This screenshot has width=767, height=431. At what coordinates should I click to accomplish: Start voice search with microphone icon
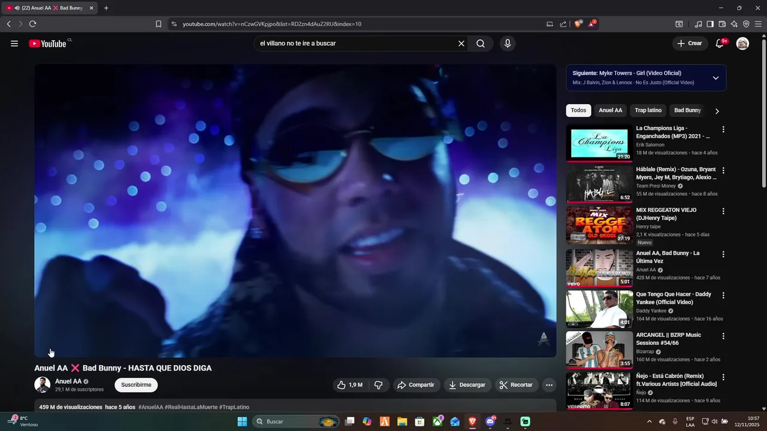(508, 44)
